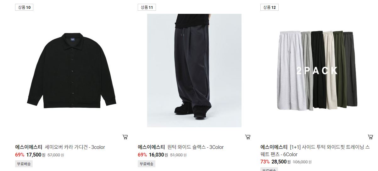Click 원턱 와이드 슬랙스 - 3Color title
The image size is (378, 171).
tap(196, 147)
